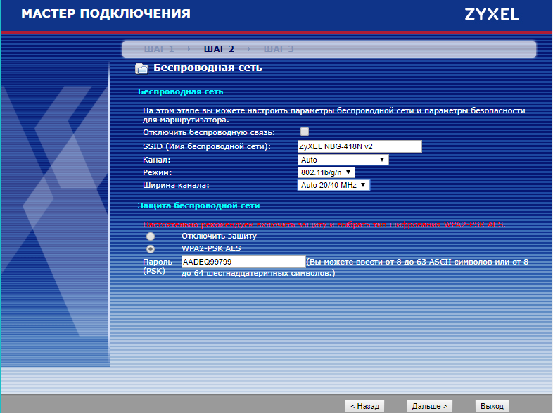Click the arrow between ШАГ 1 and ШАГ 2

click(x=189, y=49)
